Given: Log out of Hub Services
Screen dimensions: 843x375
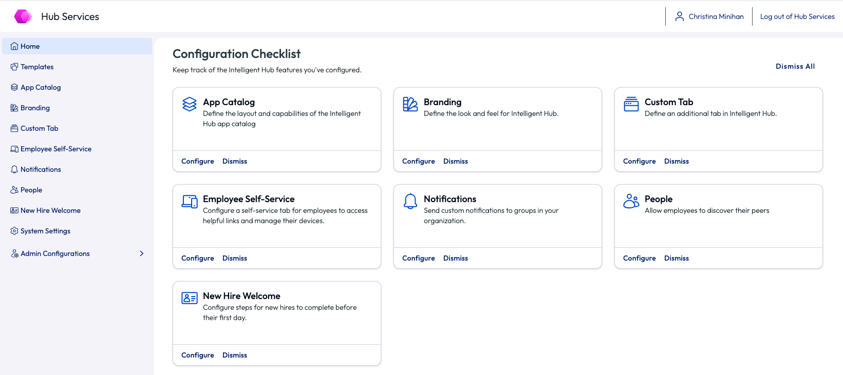Looking at the screenshot, I should pos(797,16).
